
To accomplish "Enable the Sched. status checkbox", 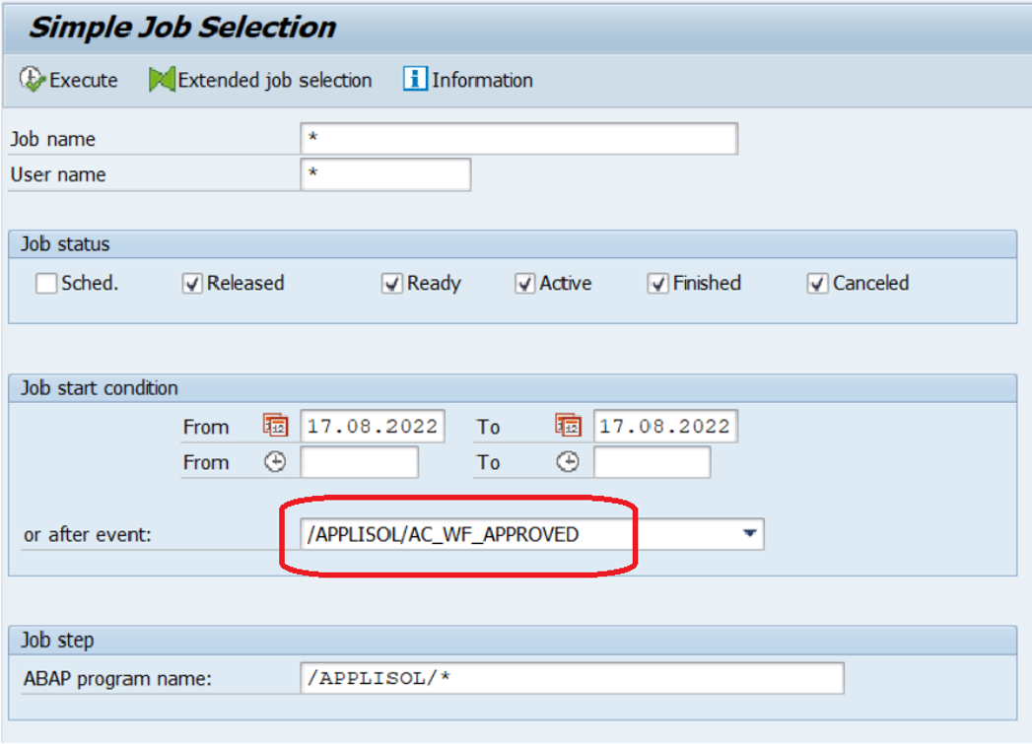I will pyautogui.click(x=46, y=284).
